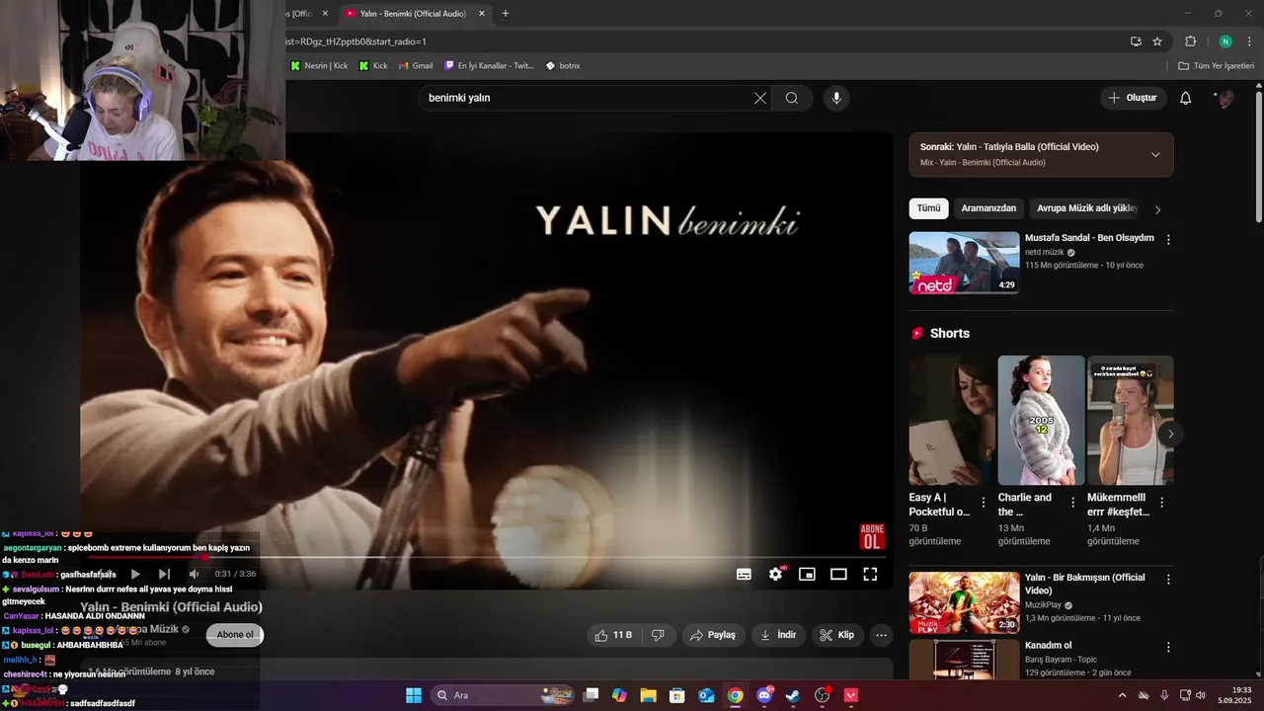
Task: Open the Gmail bookmark
Action: pos(416,66)
